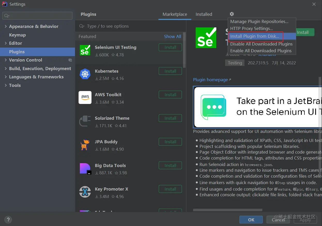This screenshot has width=322, height=226.
Task: Select the Big Data Tools name text
Action: pyautogui.click(x=110, y=165)
